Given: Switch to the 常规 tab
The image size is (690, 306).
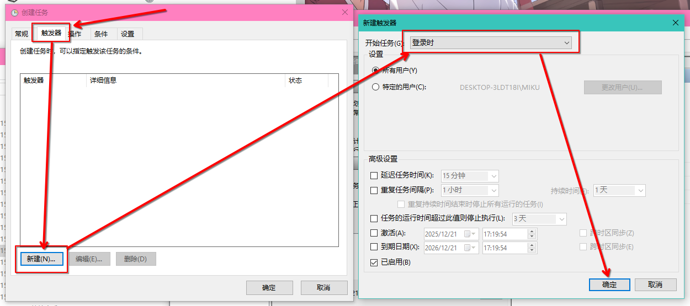Looking at the screenshot, I should (22, 34).
